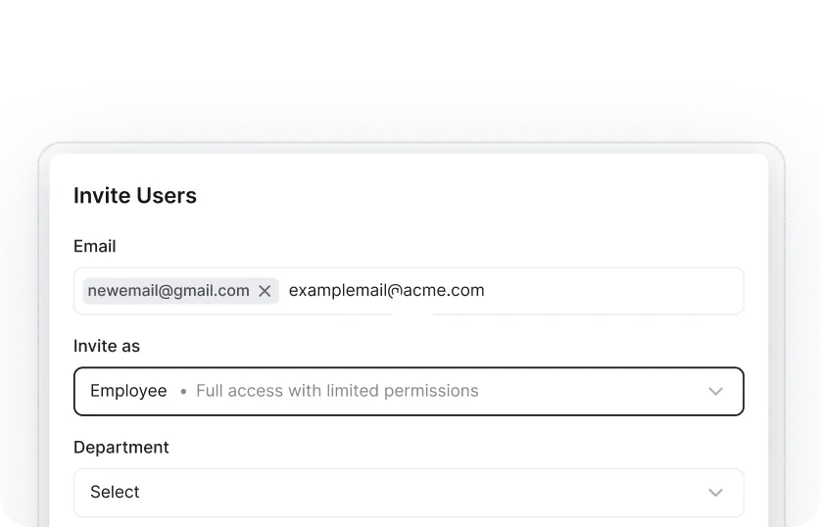Click the bullet separator after Employee
821x527 pixels.
tap(182, 392)
